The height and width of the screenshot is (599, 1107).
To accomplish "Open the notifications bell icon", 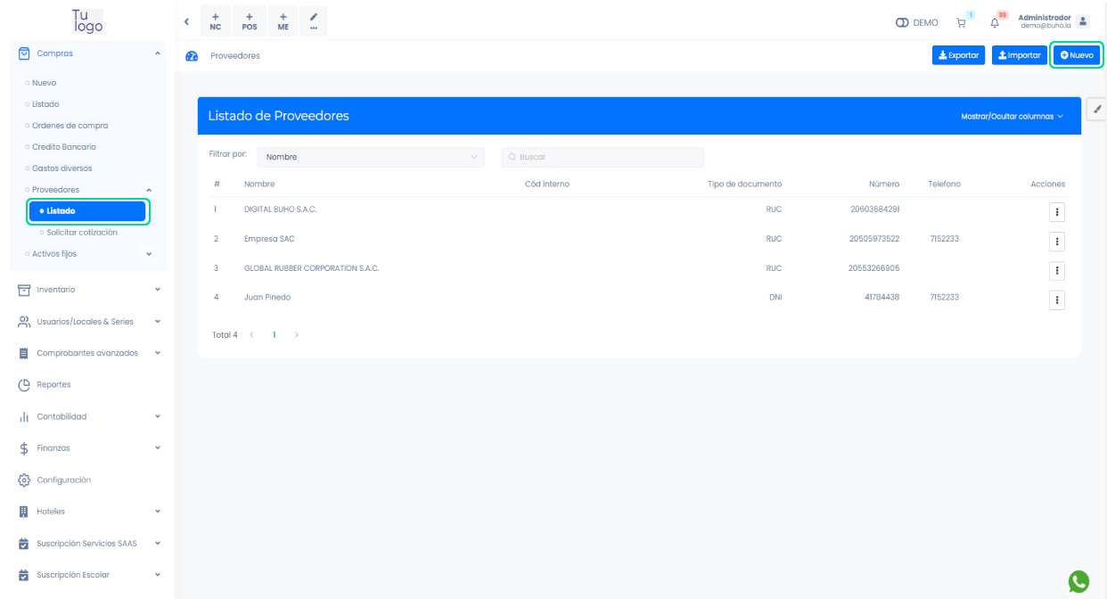I will point(995,23).
